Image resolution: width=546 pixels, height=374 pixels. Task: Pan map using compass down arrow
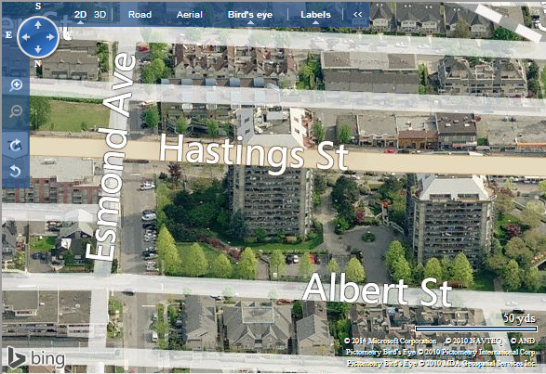[x=38, y=49]
